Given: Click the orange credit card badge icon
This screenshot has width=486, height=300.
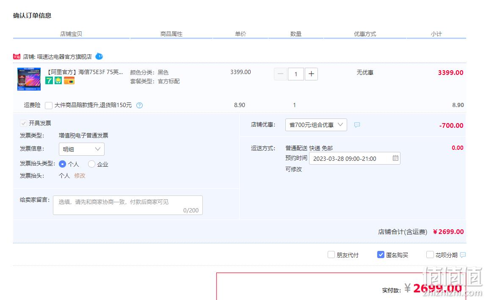Looking at the screenshot, I should (x=69, y=80).
